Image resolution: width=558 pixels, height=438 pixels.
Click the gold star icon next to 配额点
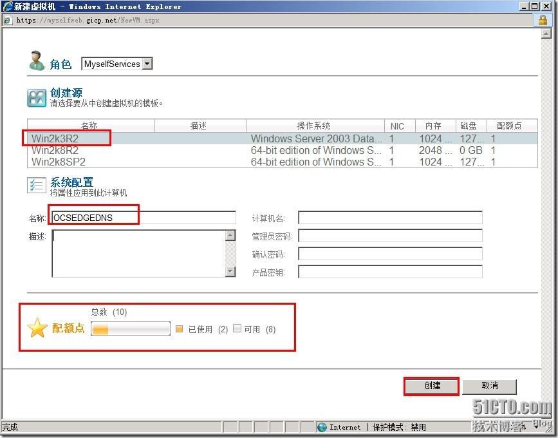[x=39, y=328]
